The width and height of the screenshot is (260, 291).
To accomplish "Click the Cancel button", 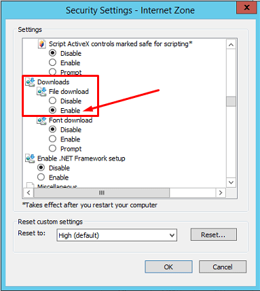I will 223,267.
